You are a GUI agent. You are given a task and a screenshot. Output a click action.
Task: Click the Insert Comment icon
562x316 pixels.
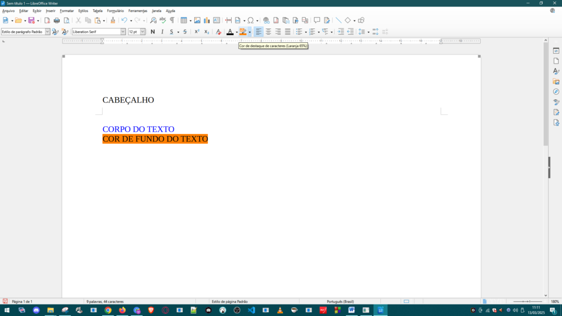point(317,20)
